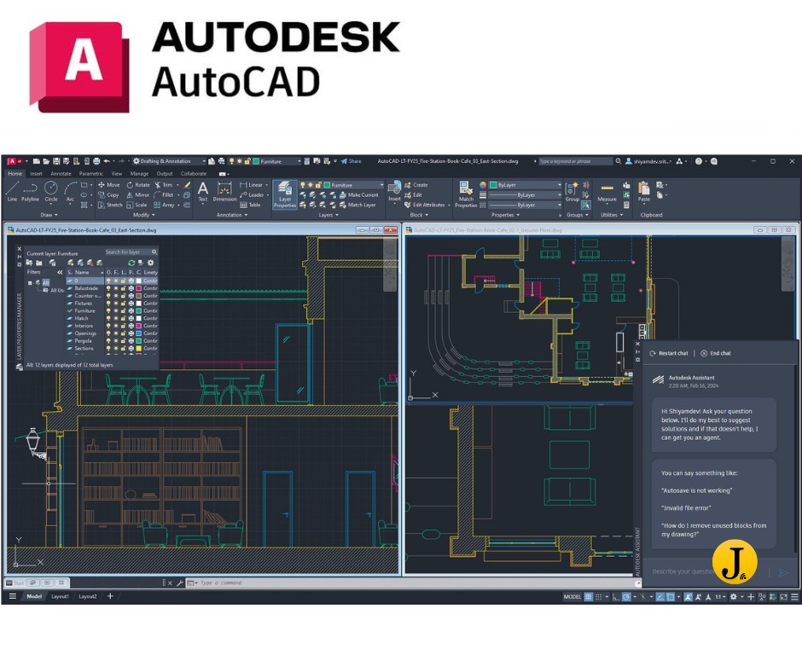The height and width of the screenshot is (672, 802).
Task: Click the Balustrade layer color swatch
Action: 138,288
